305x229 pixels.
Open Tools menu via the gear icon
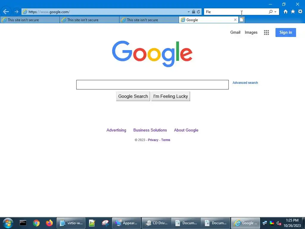pos(300,12)
